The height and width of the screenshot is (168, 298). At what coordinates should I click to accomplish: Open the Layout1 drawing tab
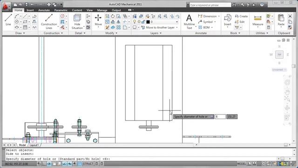click(x=34, y=145)
